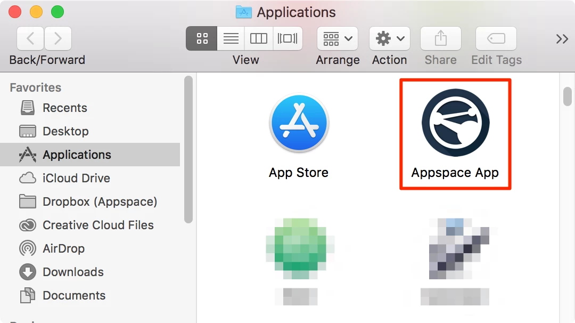Viewport: 575px width, 323px height.
Task: Click the sidebar scrollbar
Action: click(x=188, y=149)
